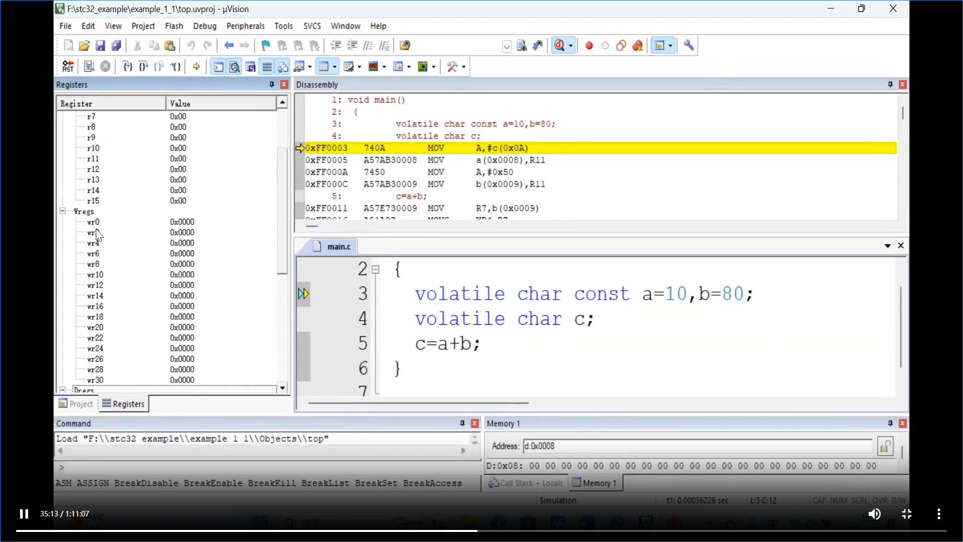Kill all breakpoints with the icon
The width and height of the screenshot is (963, 542).
pos(637,46)
